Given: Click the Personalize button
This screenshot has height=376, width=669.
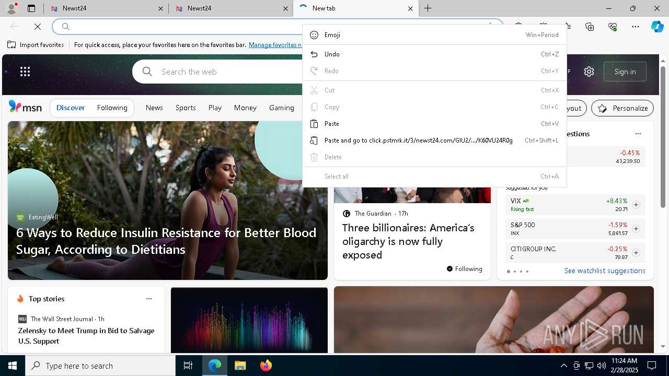Looking at the screenshot, I should click(622, 108).
